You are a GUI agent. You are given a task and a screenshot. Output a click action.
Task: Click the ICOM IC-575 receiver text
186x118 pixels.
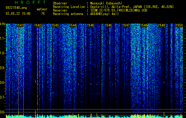(119, 10)
